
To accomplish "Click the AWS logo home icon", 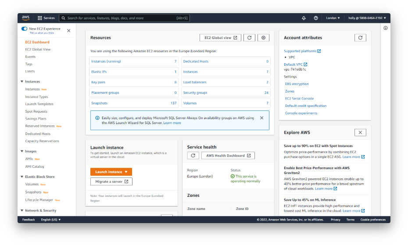I will coord(25,18).
